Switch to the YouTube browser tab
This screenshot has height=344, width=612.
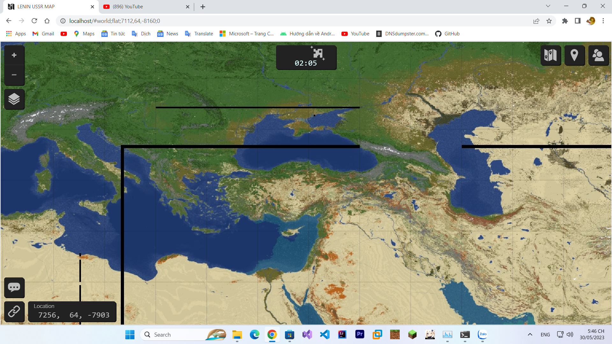tap(143, 7)
